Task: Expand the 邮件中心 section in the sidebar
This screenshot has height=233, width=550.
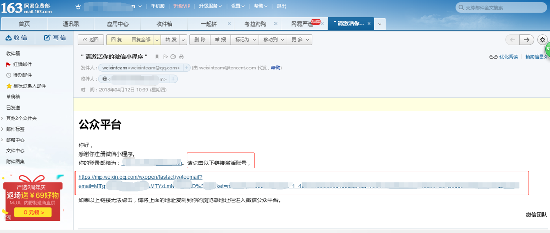Action: coord(15,140)
